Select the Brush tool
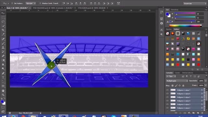The width and height of the screenshot is (208, 117). [3, 43]
